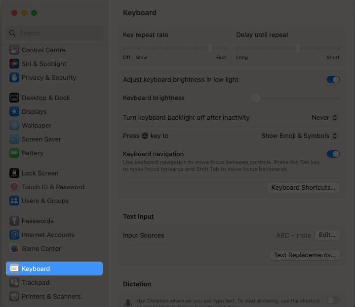This screenshot has width=355, height=307.
Task: Click the Text Input heading
Action: 138,216
